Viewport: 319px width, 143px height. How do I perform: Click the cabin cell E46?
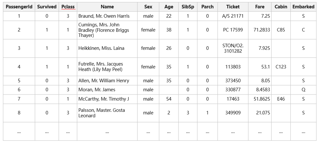tap(281, 99)
